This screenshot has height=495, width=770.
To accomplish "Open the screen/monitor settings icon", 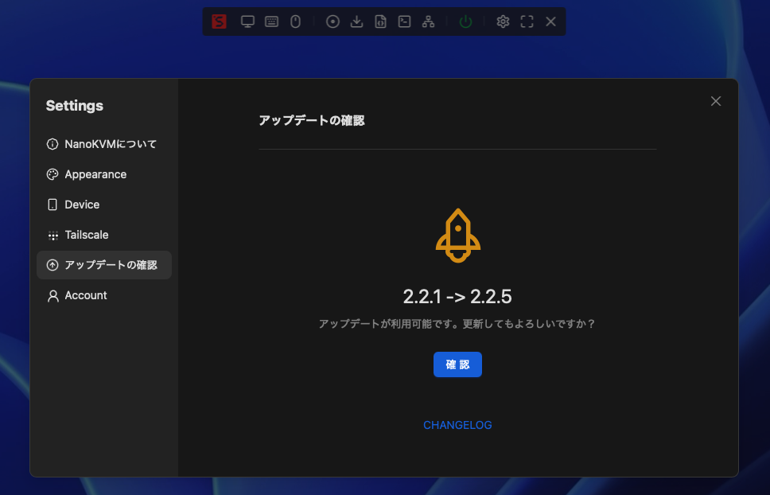I will [x=247, y=21].
